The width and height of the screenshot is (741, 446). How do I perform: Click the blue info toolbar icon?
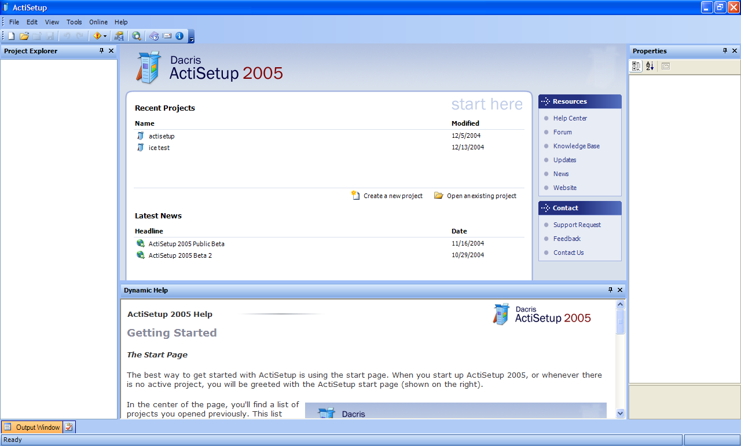[x=179, y=36]
